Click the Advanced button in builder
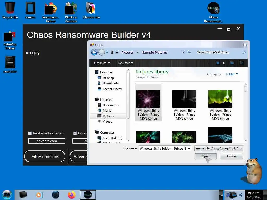 (x=78, y=157)
